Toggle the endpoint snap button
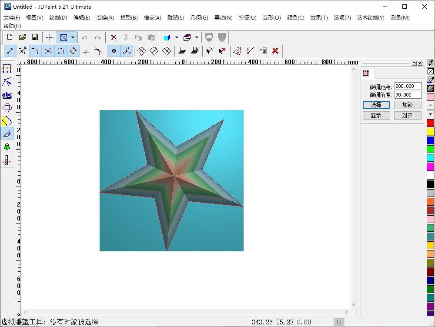Viewport: 435px width, 327px height. coord(10,51)
